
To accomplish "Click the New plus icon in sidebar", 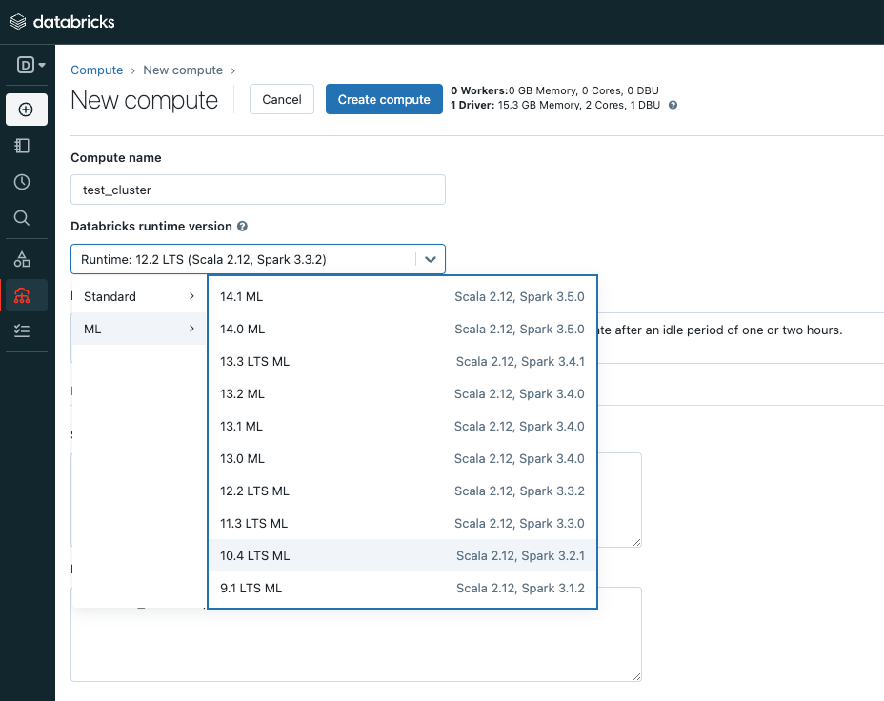I will [x=27, y=110].
